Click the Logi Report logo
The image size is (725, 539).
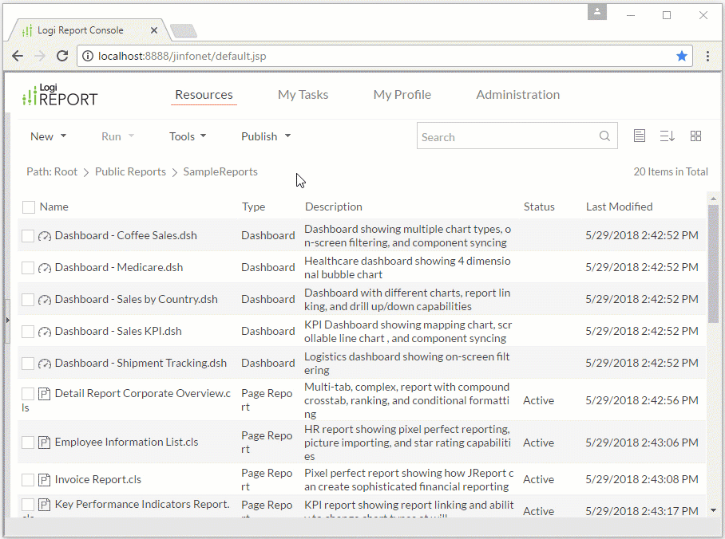tap(60, 96)
